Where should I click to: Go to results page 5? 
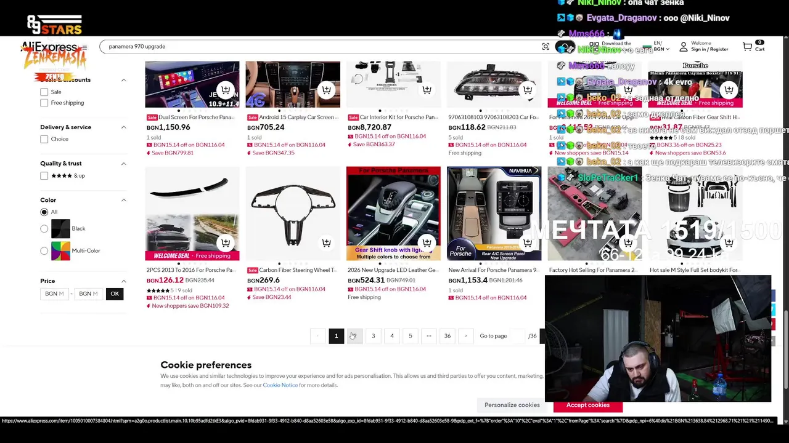pyautogui.click(x=410, y=336)
